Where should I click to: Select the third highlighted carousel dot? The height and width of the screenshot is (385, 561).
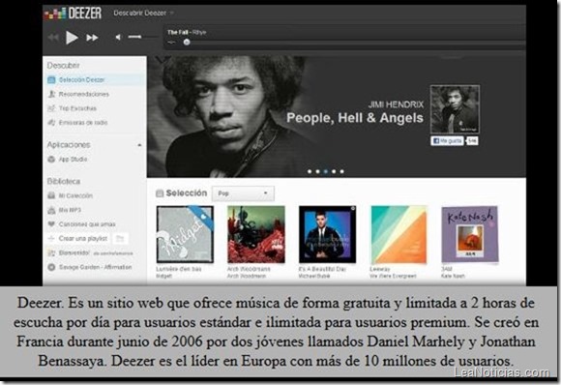point(326,172)
